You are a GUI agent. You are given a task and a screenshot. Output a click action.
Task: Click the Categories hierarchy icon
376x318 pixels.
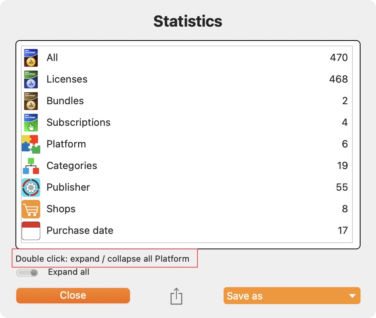point(31,166)
